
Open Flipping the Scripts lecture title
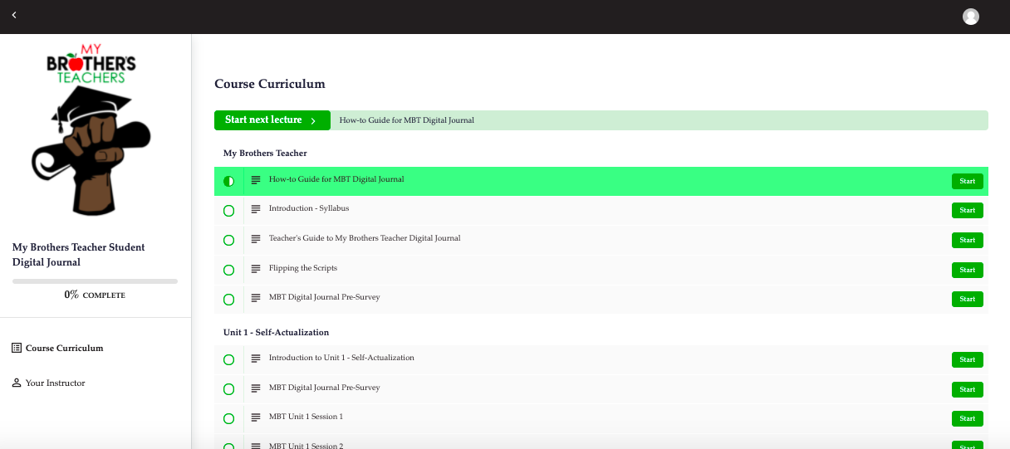click(x=303, y=268)
